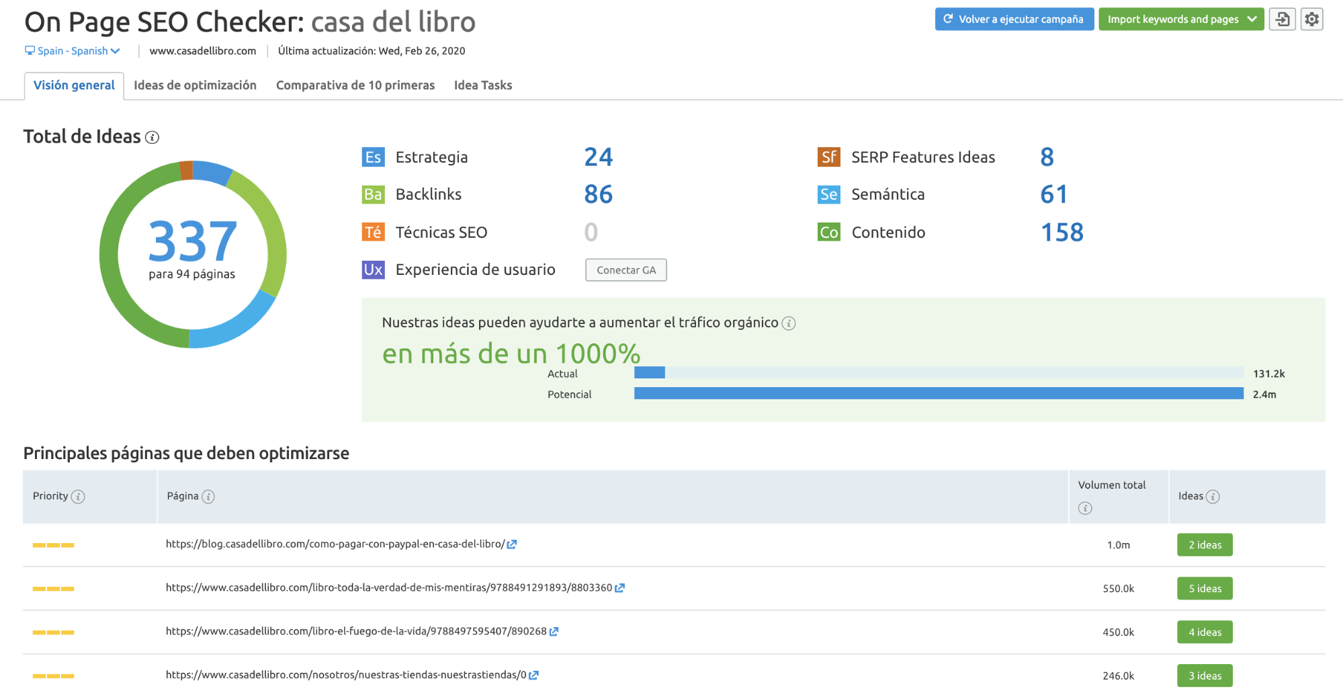Click Estrategia count 24
The width and height of the screenshot is (1343, 697).
(x=598, y=157)
